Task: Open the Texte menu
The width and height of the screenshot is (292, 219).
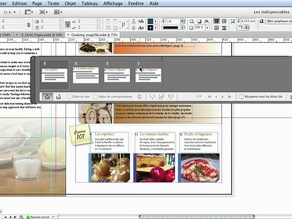Action: click(54, 4)
